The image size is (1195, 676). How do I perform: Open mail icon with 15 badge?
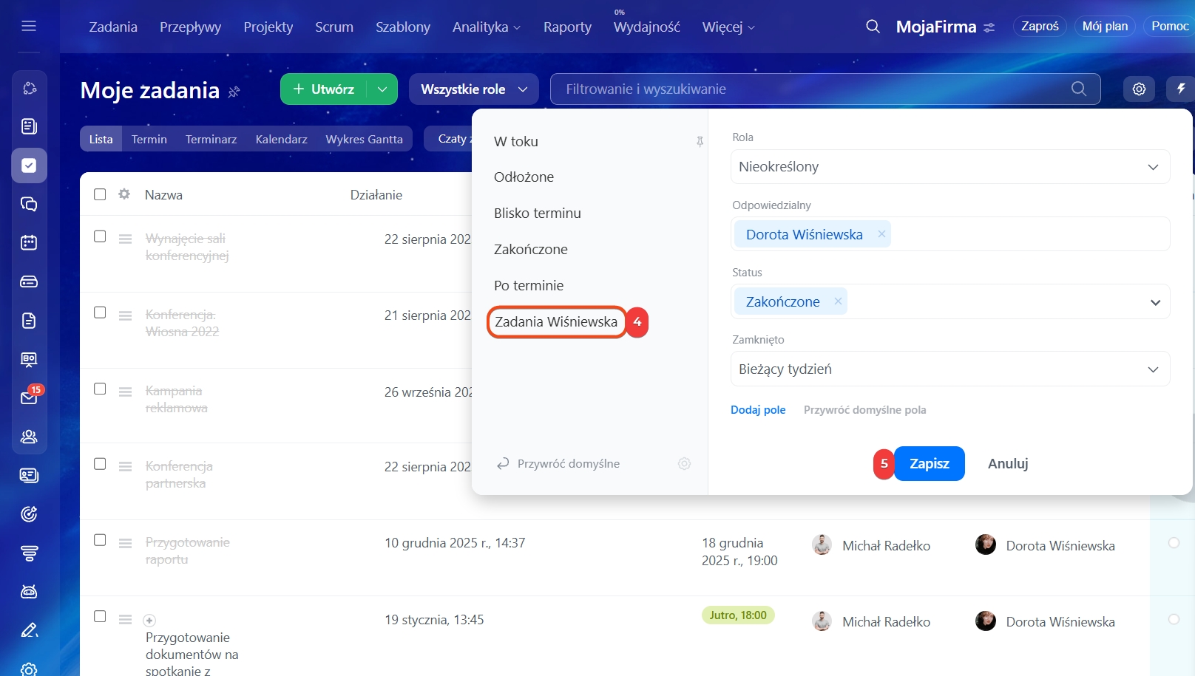[29, 398]
